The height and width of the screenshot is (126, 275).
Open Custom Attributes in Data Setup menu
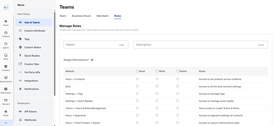(x=35, y=31)
